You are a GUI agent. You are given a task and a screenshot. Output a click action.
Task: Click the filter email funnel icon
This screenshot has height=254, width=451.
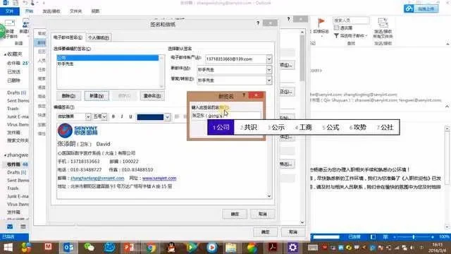pos(336,36)
